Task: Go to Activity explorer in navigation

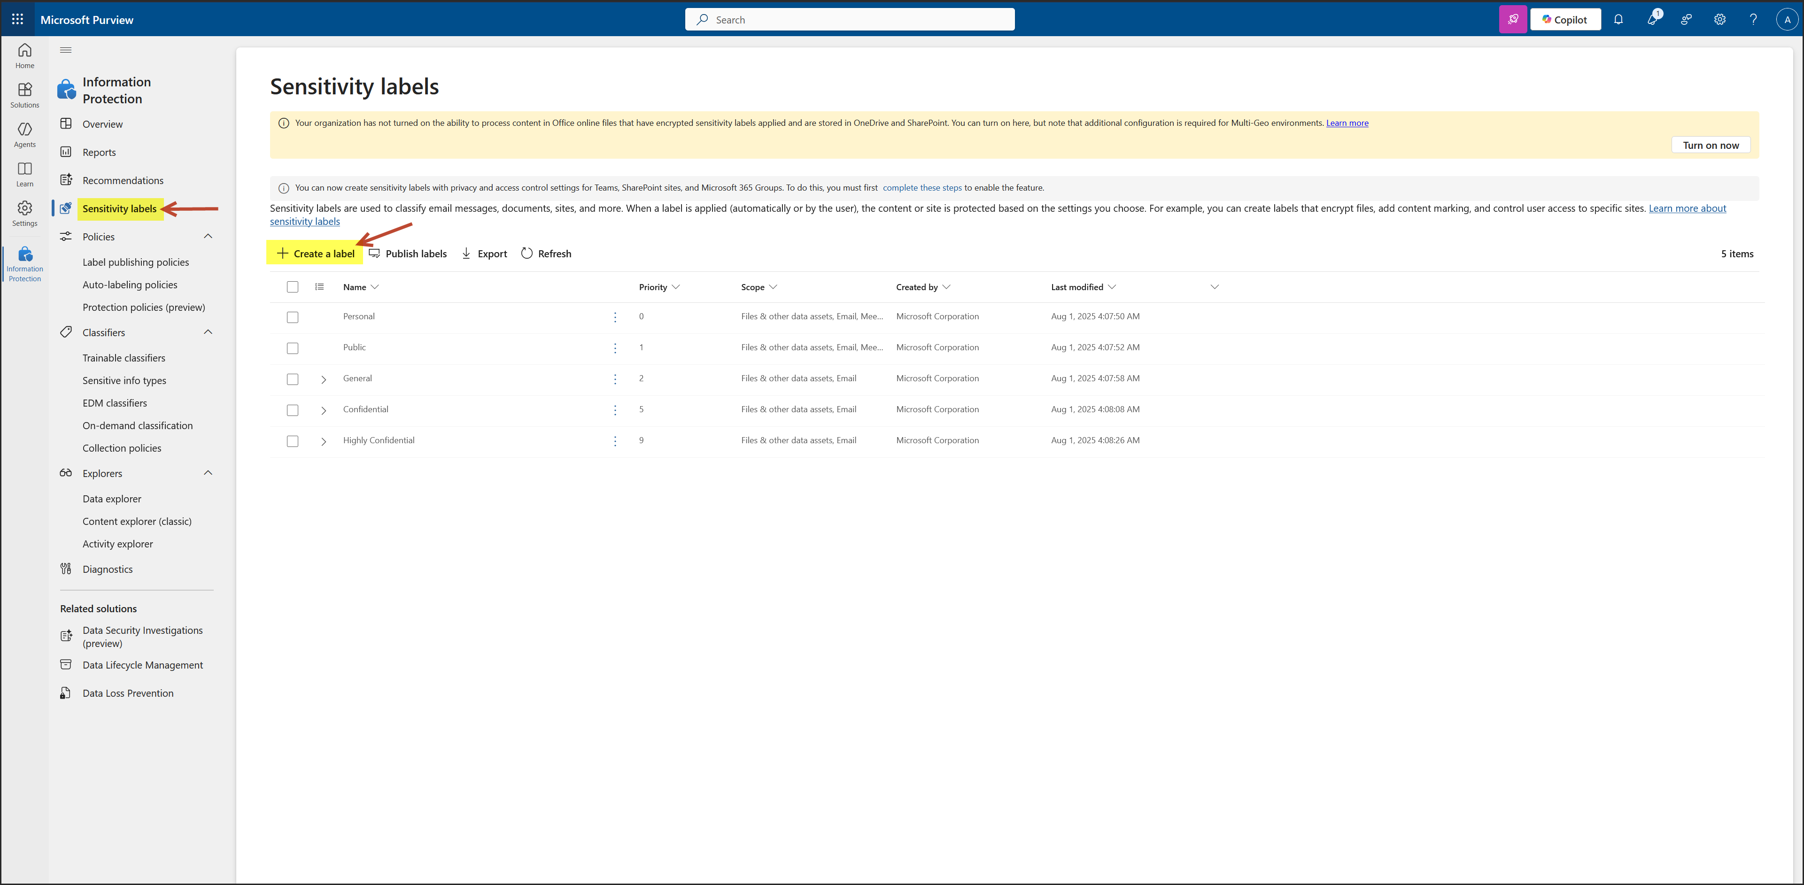Action: [117, 544]
